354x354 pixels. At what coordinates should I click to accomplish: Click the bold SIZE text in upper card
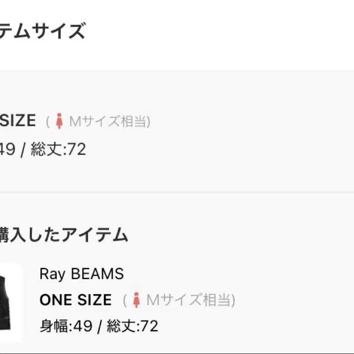(x=18, y=121)
